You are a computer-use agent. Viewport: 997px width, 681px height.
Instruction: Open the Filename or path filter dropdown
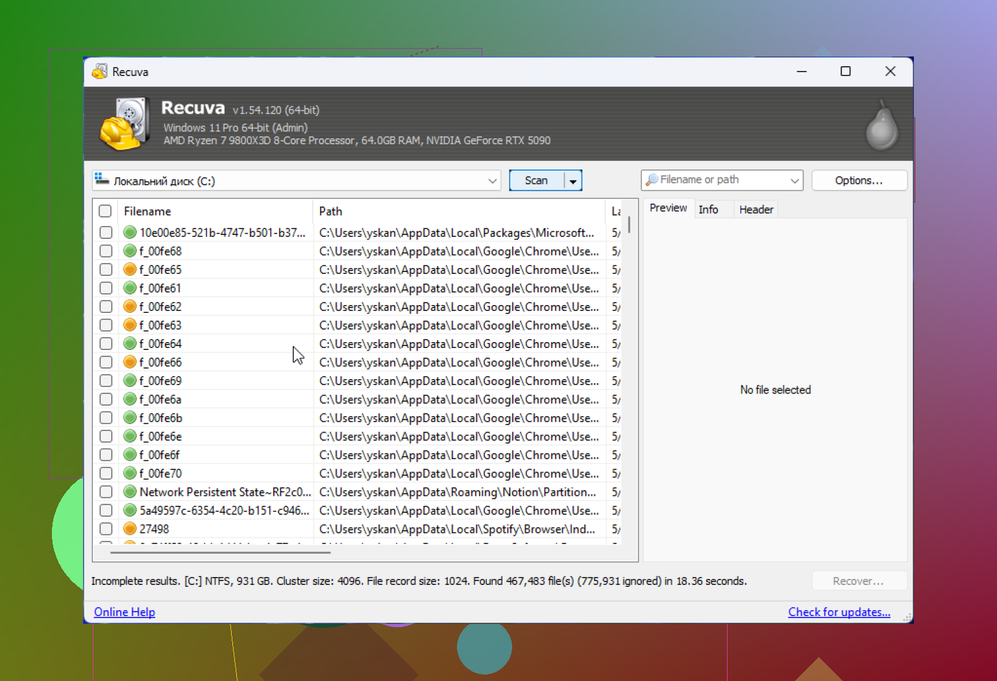(794, 180)
